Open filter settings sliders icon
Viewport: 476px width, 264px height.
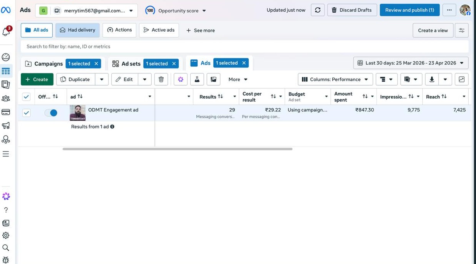click(x=461, y=30)
